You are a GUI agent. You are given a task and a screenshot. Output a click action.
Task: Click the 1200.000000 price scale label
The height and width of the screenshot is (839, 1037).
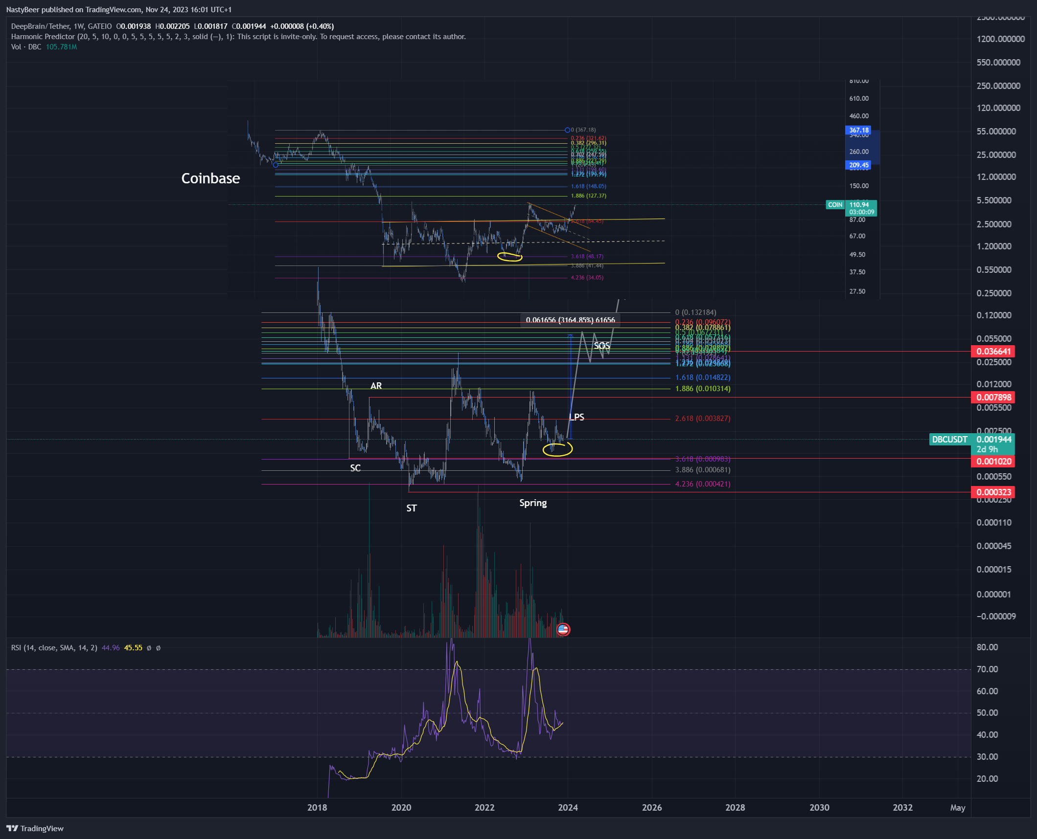[x=1000, y=39]
